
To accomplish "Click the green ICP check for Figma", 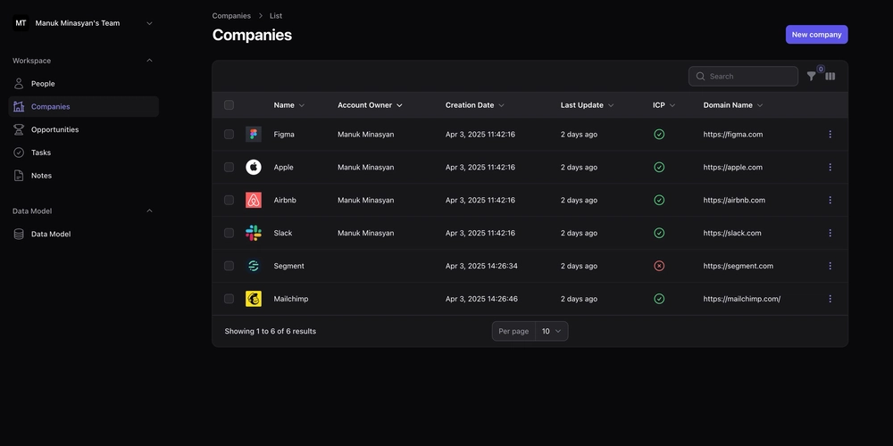I will 659,135.
